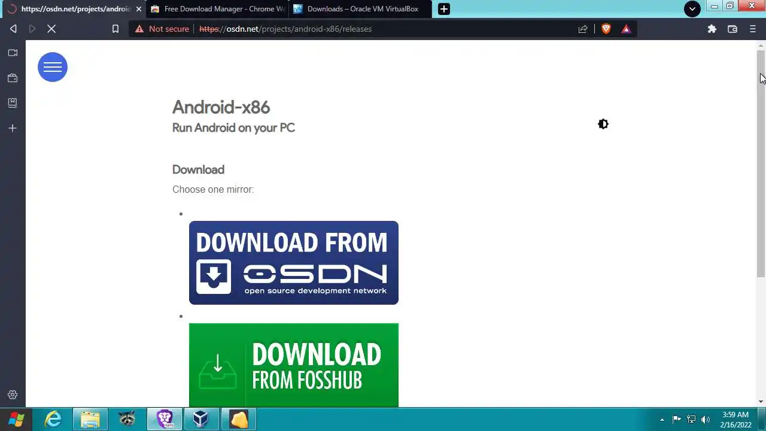Show hidden tray icons arrow
The height and width of the screenshot is (431, 766).
coord(662,420)
